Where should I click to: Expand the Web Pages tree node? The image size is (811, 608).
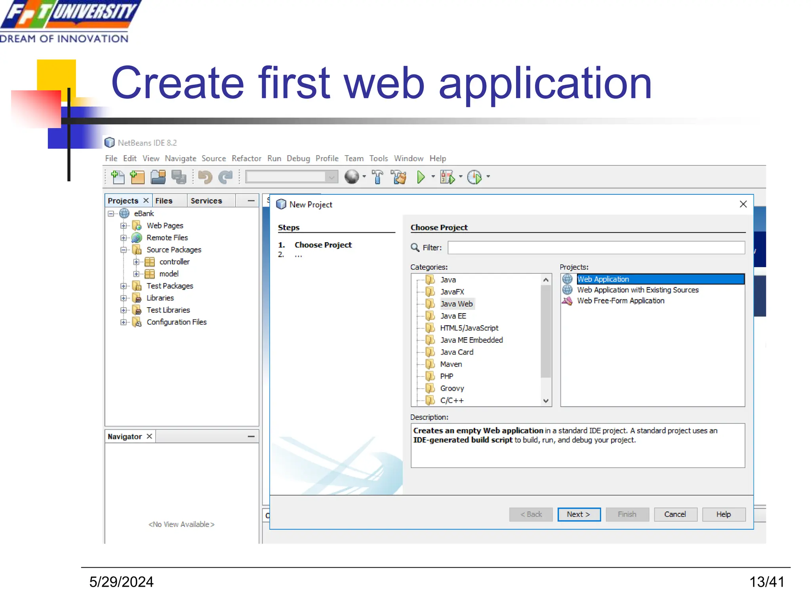[124, 226]
